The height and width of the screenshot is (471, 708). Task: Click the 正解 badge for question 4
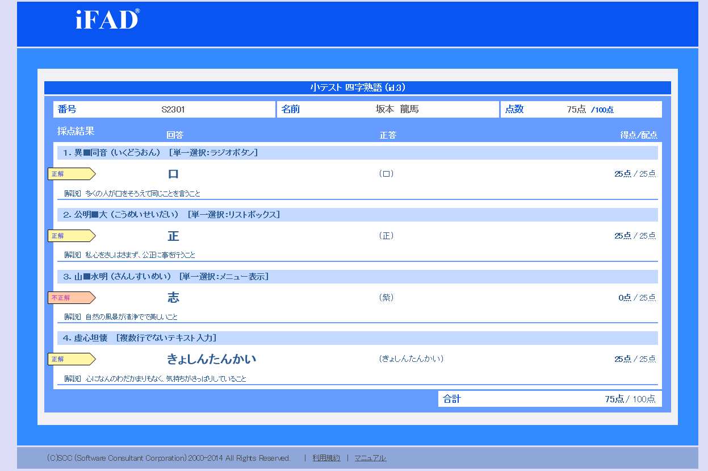coord(71,359)
